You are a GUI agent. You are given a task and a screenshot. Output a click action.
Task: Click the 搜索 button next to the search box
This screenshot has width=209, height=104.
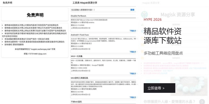pyautogui.click(x=132, y=10)
